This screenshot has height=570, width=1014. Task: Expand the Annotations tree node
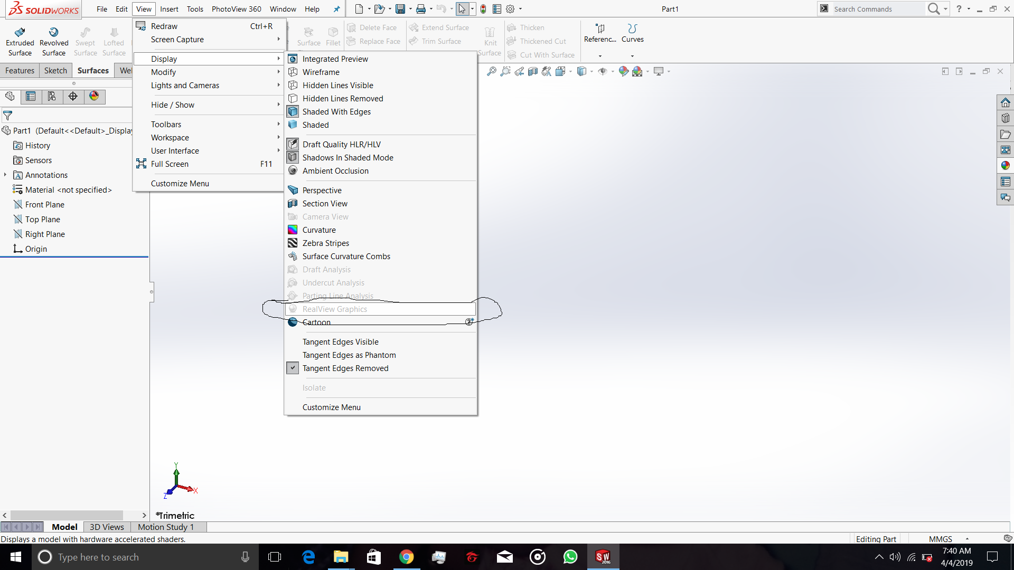[5, 175]
